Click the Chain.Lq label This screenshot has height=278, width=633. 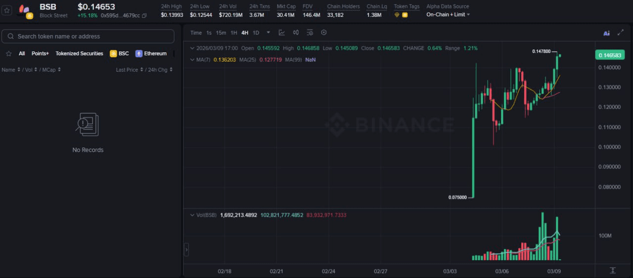pyautogui.click(x=377, y=6)
